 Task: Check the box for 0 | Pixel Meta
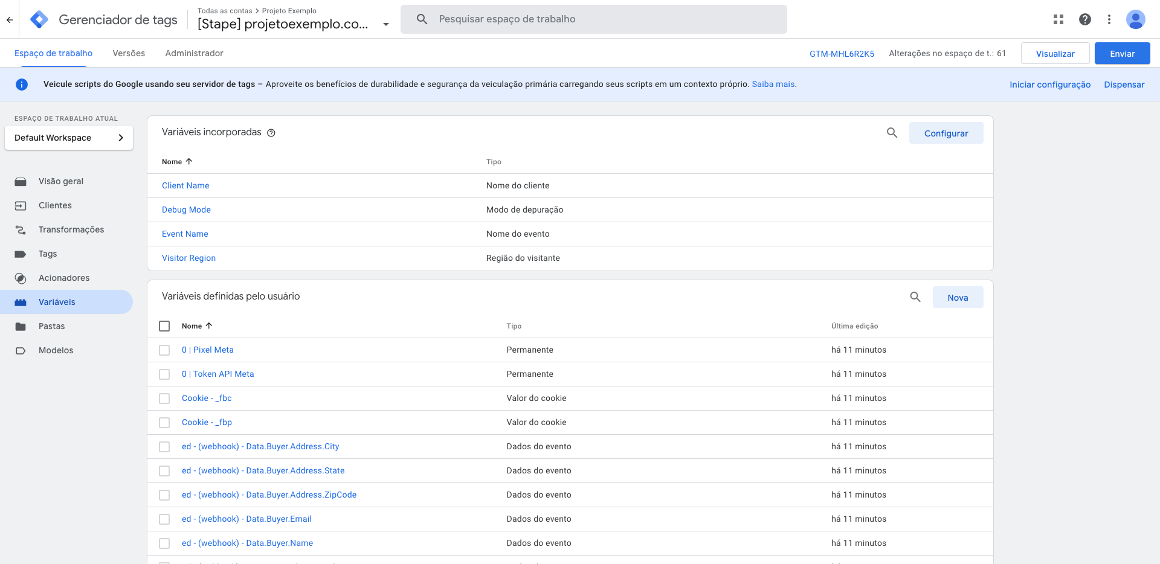tap(164, 350)
